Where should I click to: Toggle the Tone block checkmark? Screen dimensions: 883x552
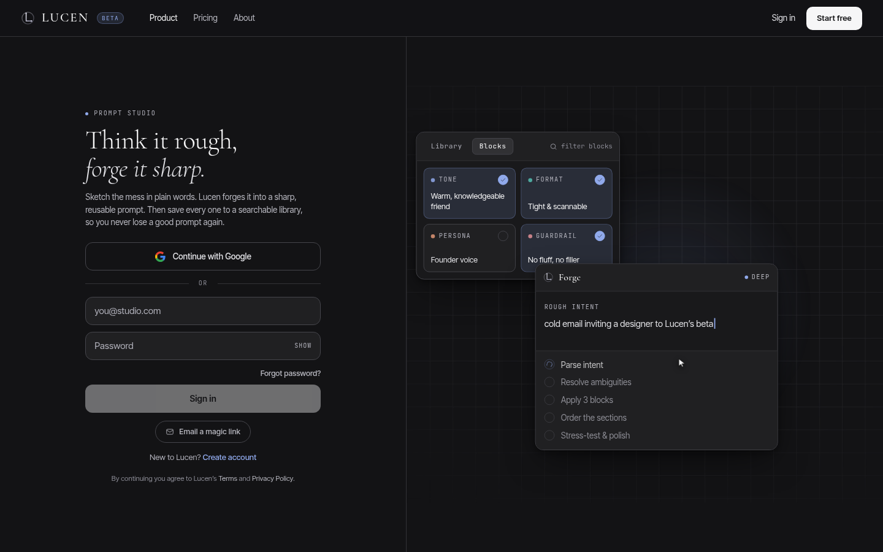click(503, 180)
